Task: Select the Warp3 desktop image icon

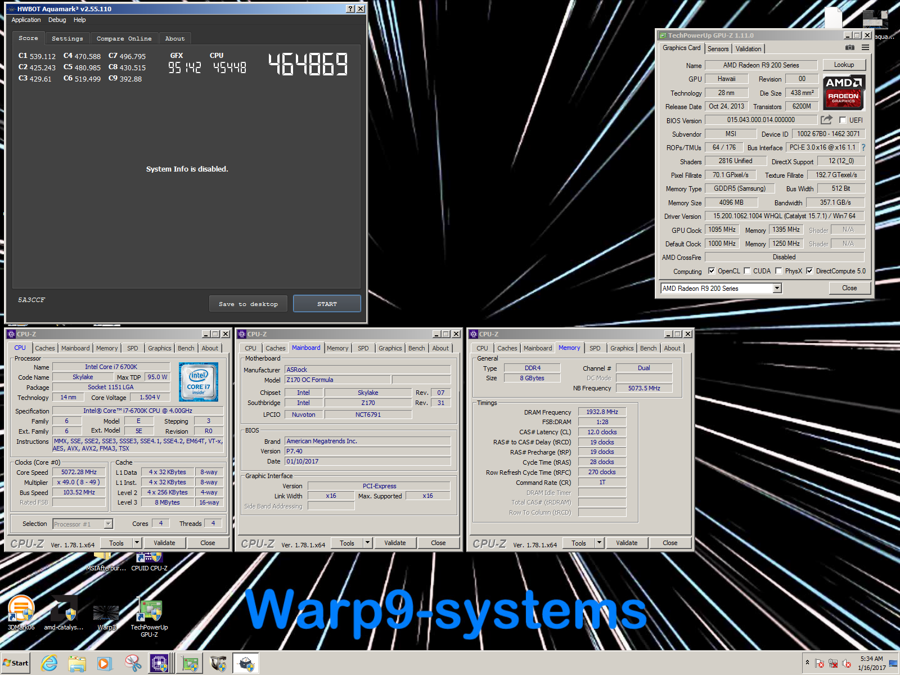Action: (106, 618)
